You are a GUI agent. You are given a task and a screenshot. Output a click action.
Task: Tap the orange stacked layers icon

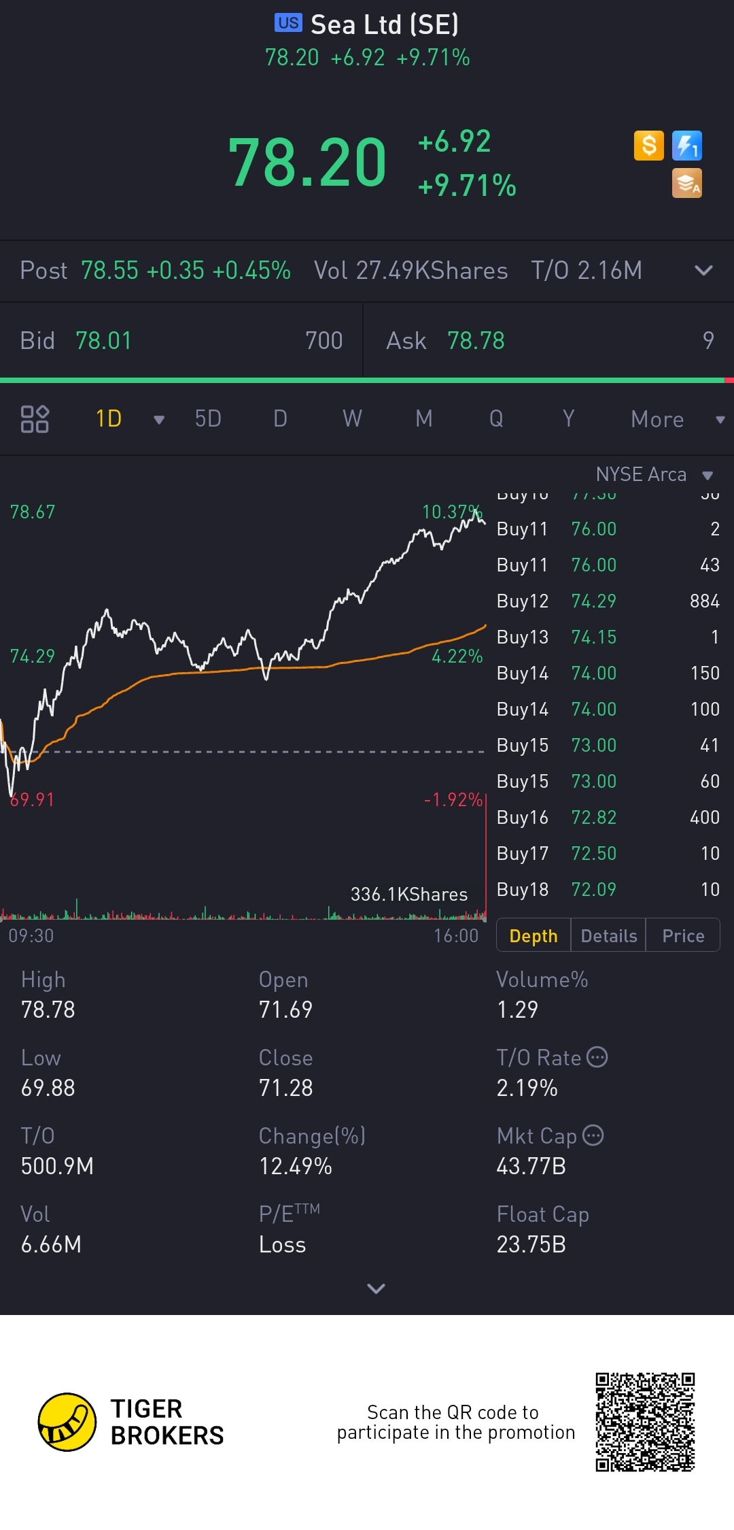click(x=686, y=184)
